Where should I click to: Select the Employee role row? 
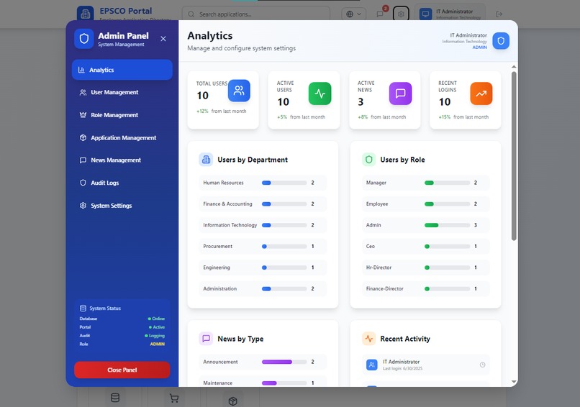point(425,204)
